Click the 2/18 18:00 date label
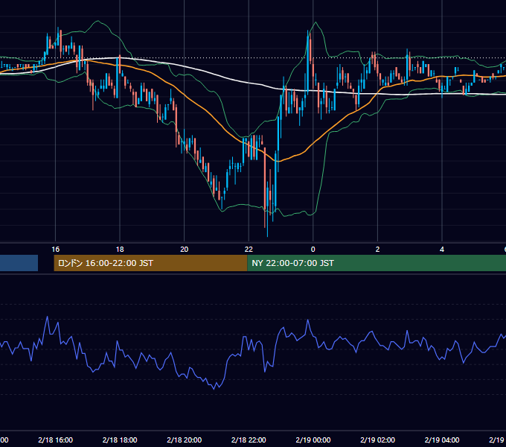Screen dimensions: 506x447 120,440
